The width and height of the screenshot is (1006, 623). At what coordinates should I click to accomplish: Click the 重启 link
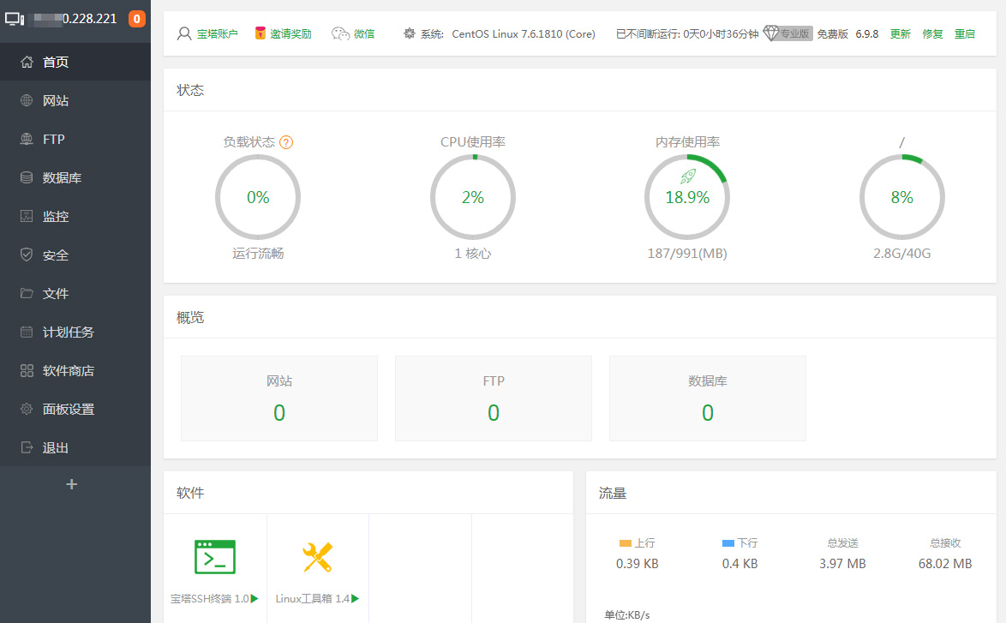pyautogui.click(x=964, y=34)
